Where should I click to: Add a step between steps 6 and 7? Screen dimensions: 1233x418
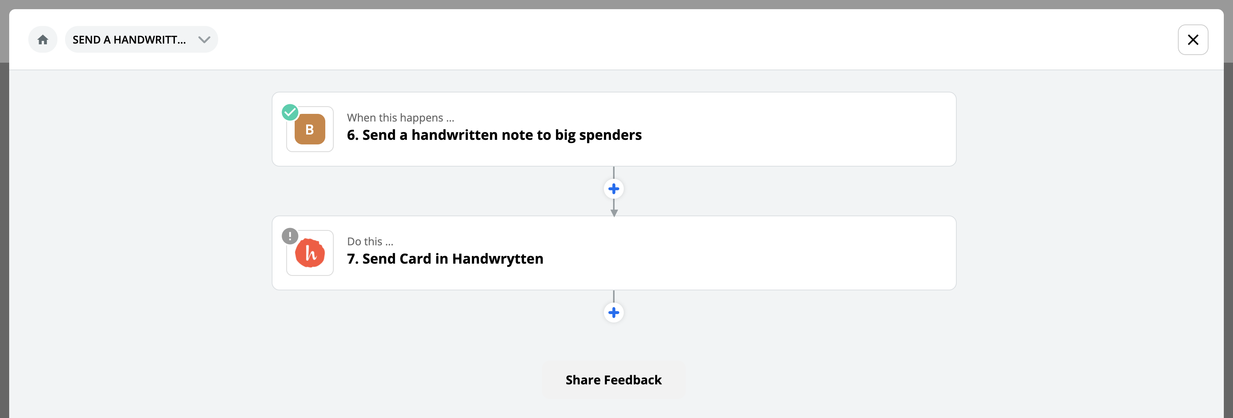[x=613, y=189]
